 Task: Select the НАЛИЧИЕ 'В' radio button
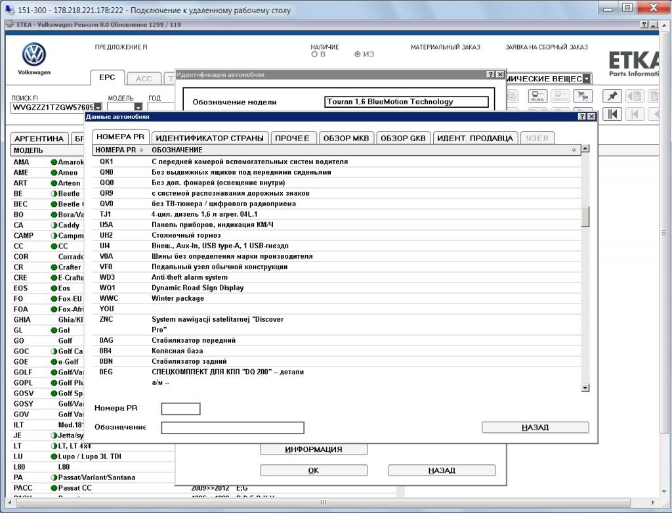tap(314, 55)
